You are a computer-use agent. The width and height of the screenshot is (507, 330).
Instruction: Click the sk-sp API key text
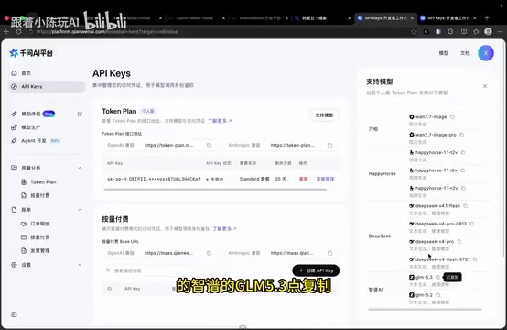point(154,179)
